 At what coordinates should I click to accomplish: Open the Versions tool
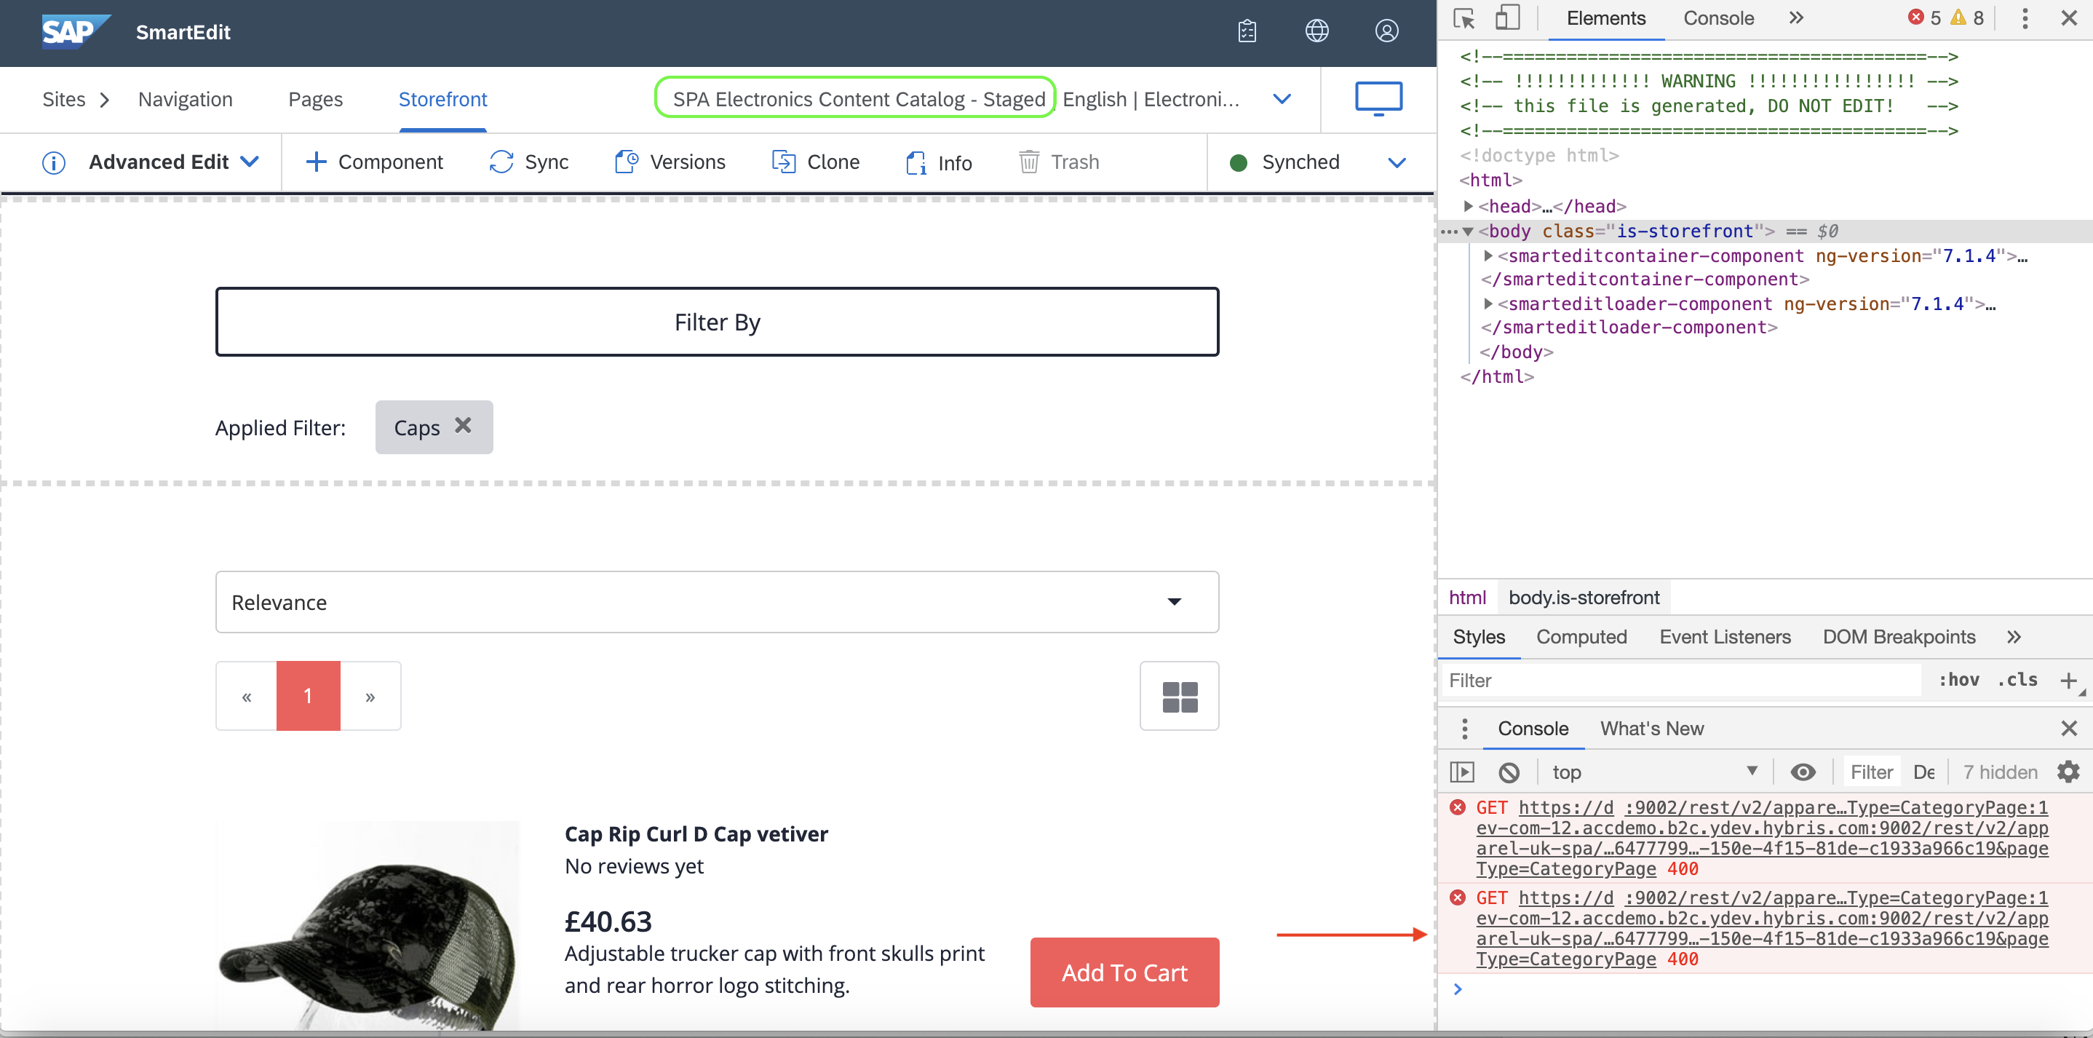pyautogui.click(x=626, y=162)
